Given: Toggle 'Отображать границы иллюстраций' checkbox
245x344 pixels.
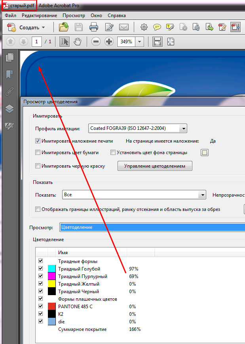Looking at the screenshot, I should [38, 209].
